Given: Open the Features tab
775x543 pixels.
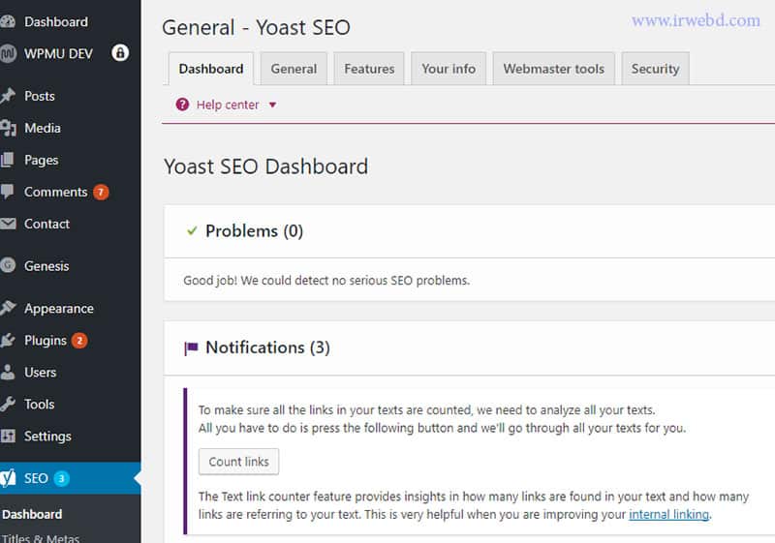Looking at the screenshot, I should 369,69.
